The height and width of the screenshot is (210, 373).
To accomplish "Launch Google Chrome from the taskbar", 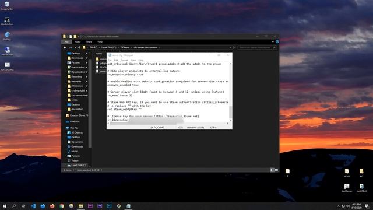I will click(x=62, y=206).
